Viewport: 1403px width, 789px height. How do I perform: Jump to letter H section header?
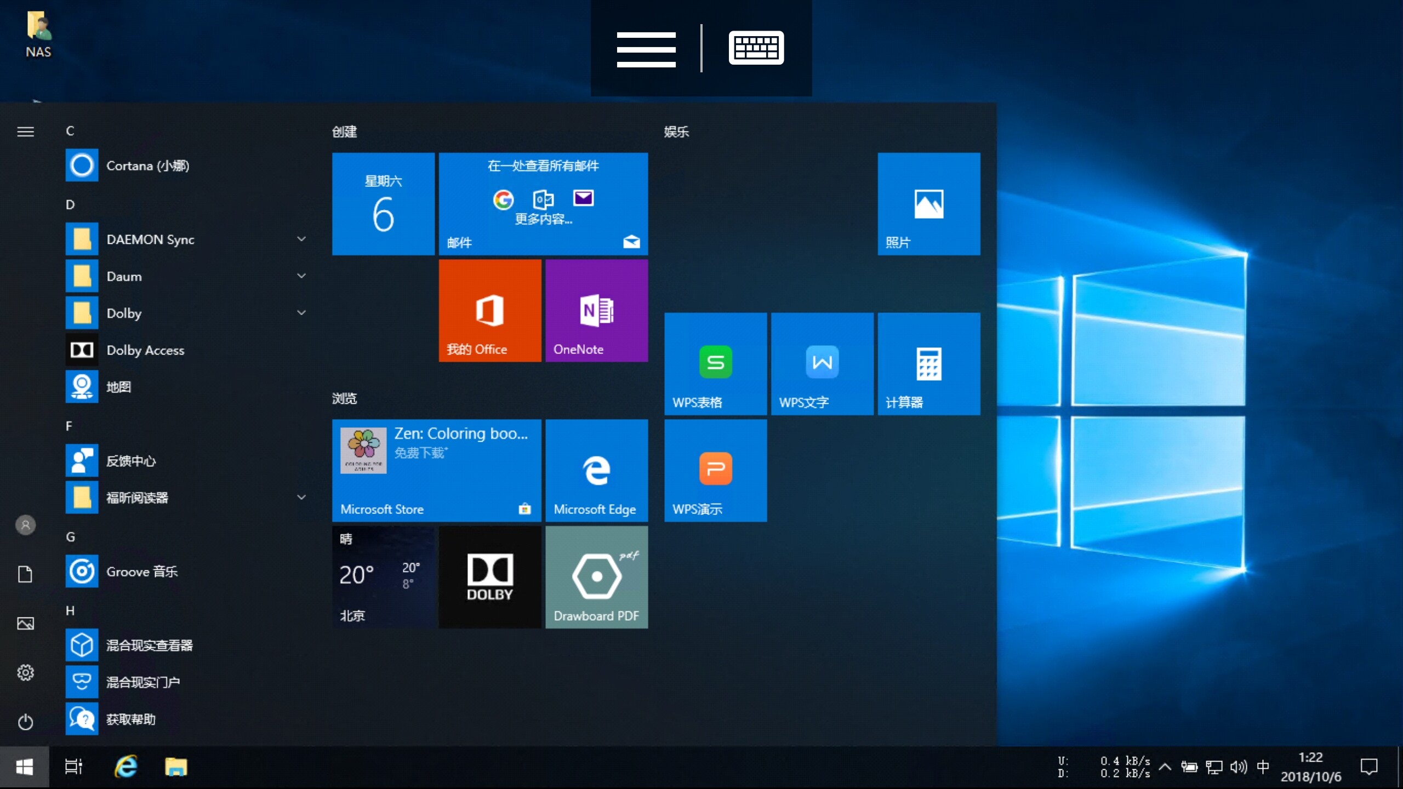pyautogui.click(x=70, y=611)
